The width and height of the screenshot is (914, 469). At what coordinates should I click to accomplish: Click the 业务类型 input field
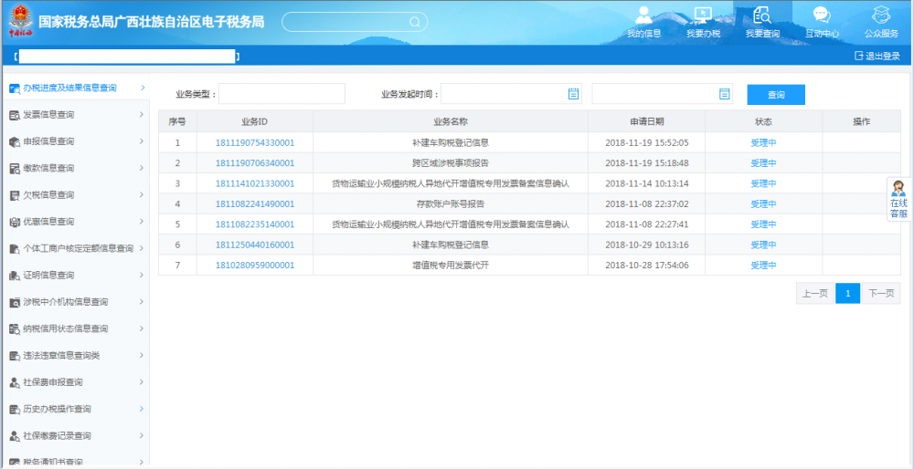pos(282,94)
